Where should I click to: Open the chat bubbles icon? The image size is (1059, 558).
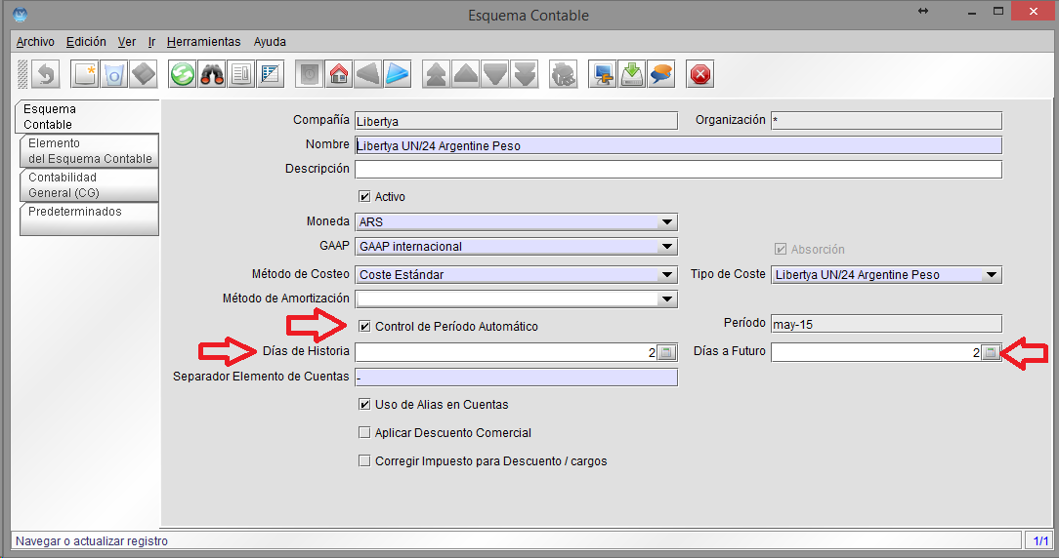tap(662, 75)
